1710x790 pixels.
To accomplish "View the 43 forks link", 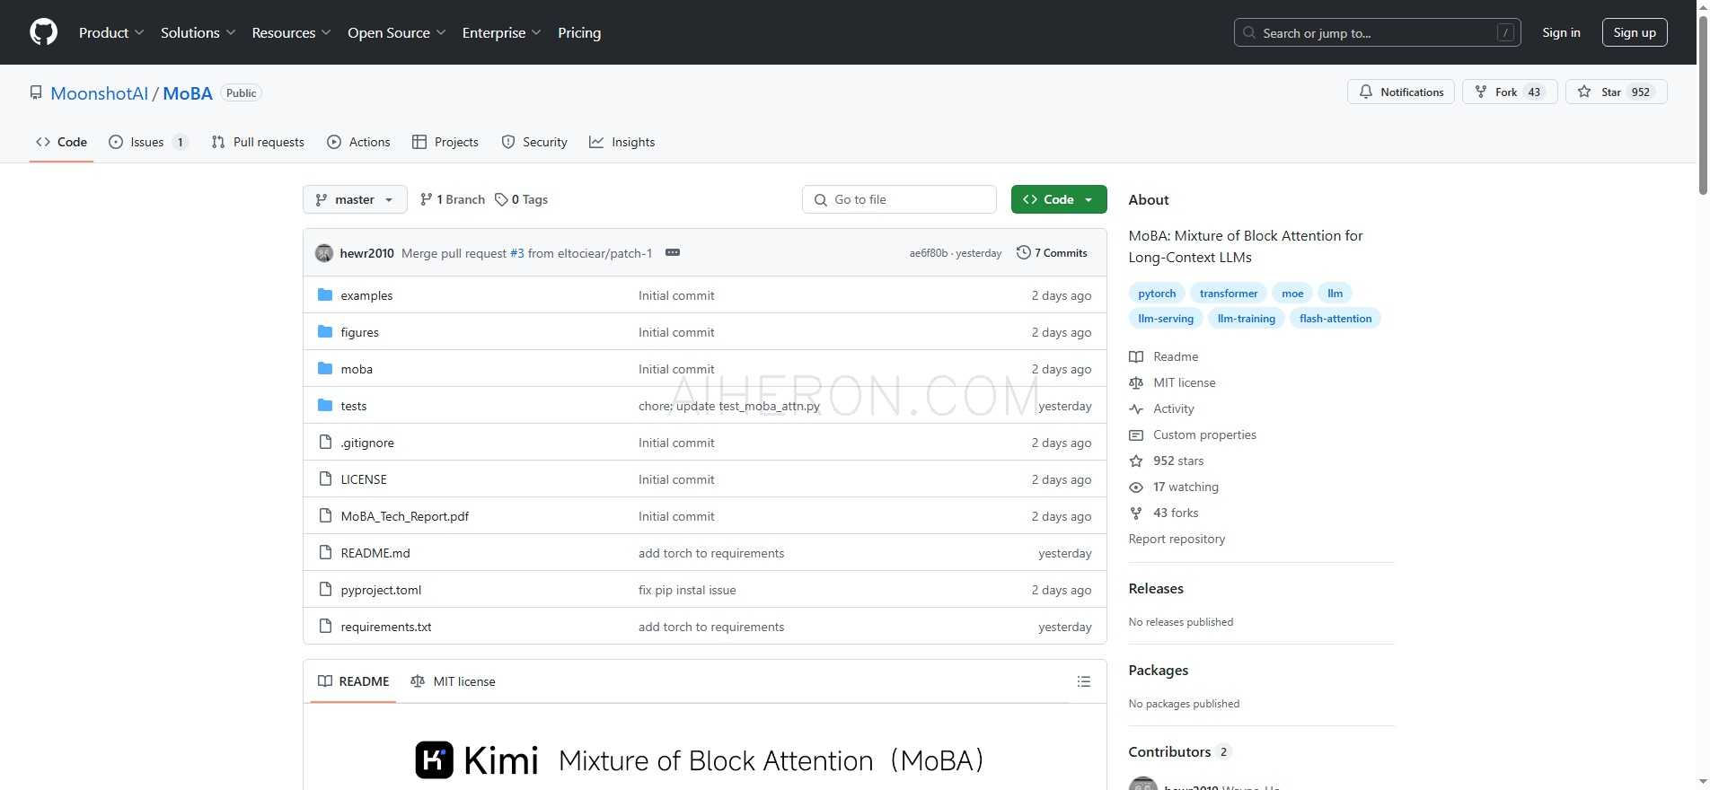I will pyautogui.click(x=1164, y=513).
